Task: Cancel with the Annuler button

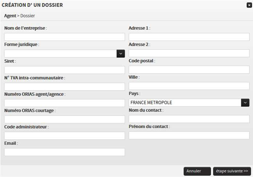Action: tap(197, 171)
